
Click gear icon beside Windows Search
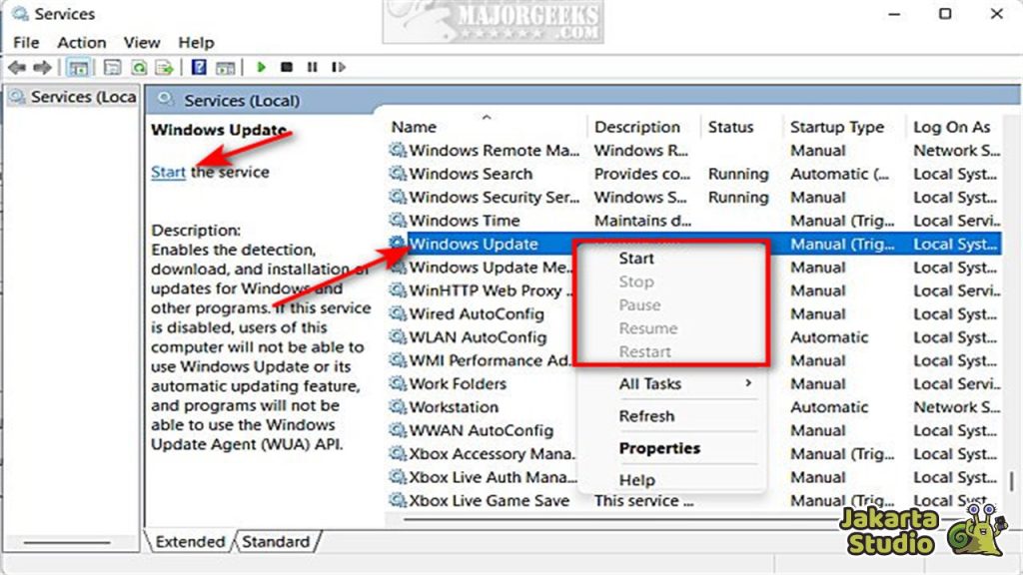point(398,174)
